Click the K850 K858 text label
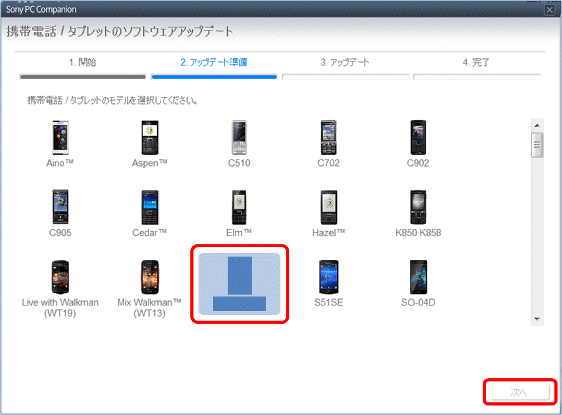Viewport: 562px width, 415px height. pyautogui.click(x=418, y=233)
